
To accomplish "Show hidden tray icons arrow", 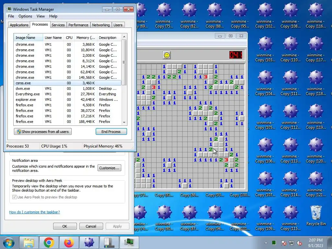I will click(x=266, y=243).
